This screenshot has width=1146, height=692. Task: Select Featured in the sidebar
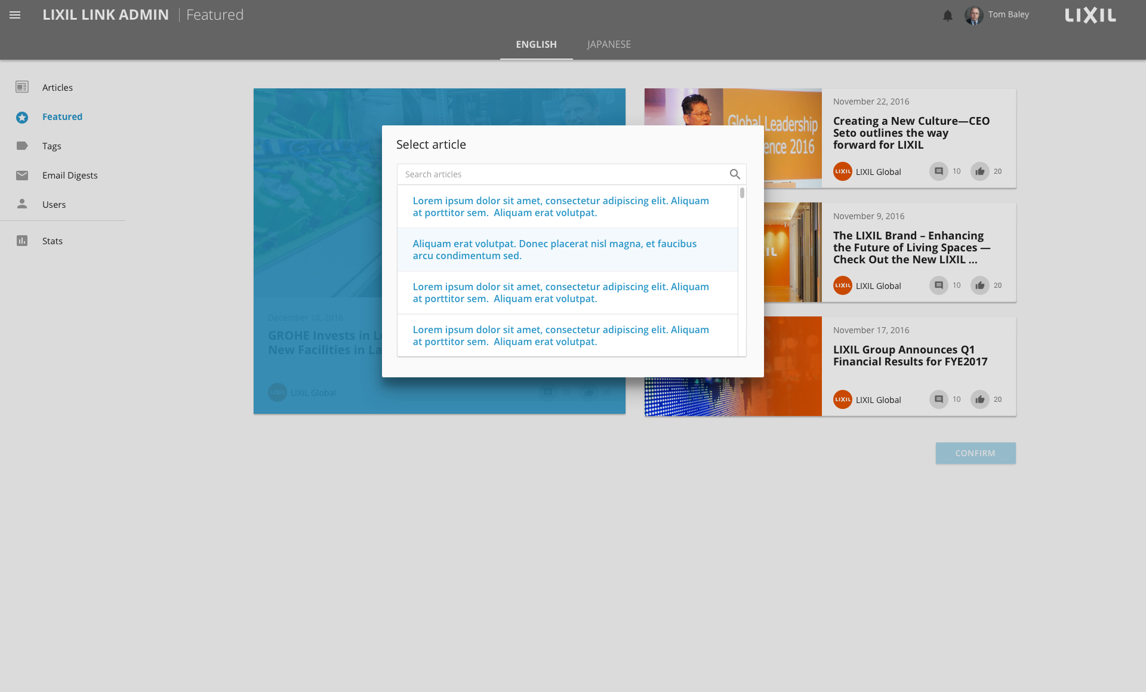coord(63,116)
